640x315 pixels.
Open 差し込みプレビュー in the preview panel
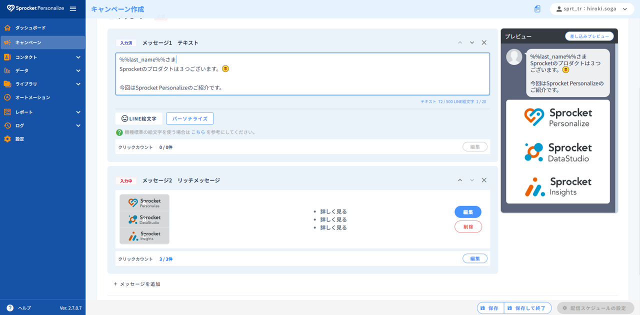tap(589, 36)
